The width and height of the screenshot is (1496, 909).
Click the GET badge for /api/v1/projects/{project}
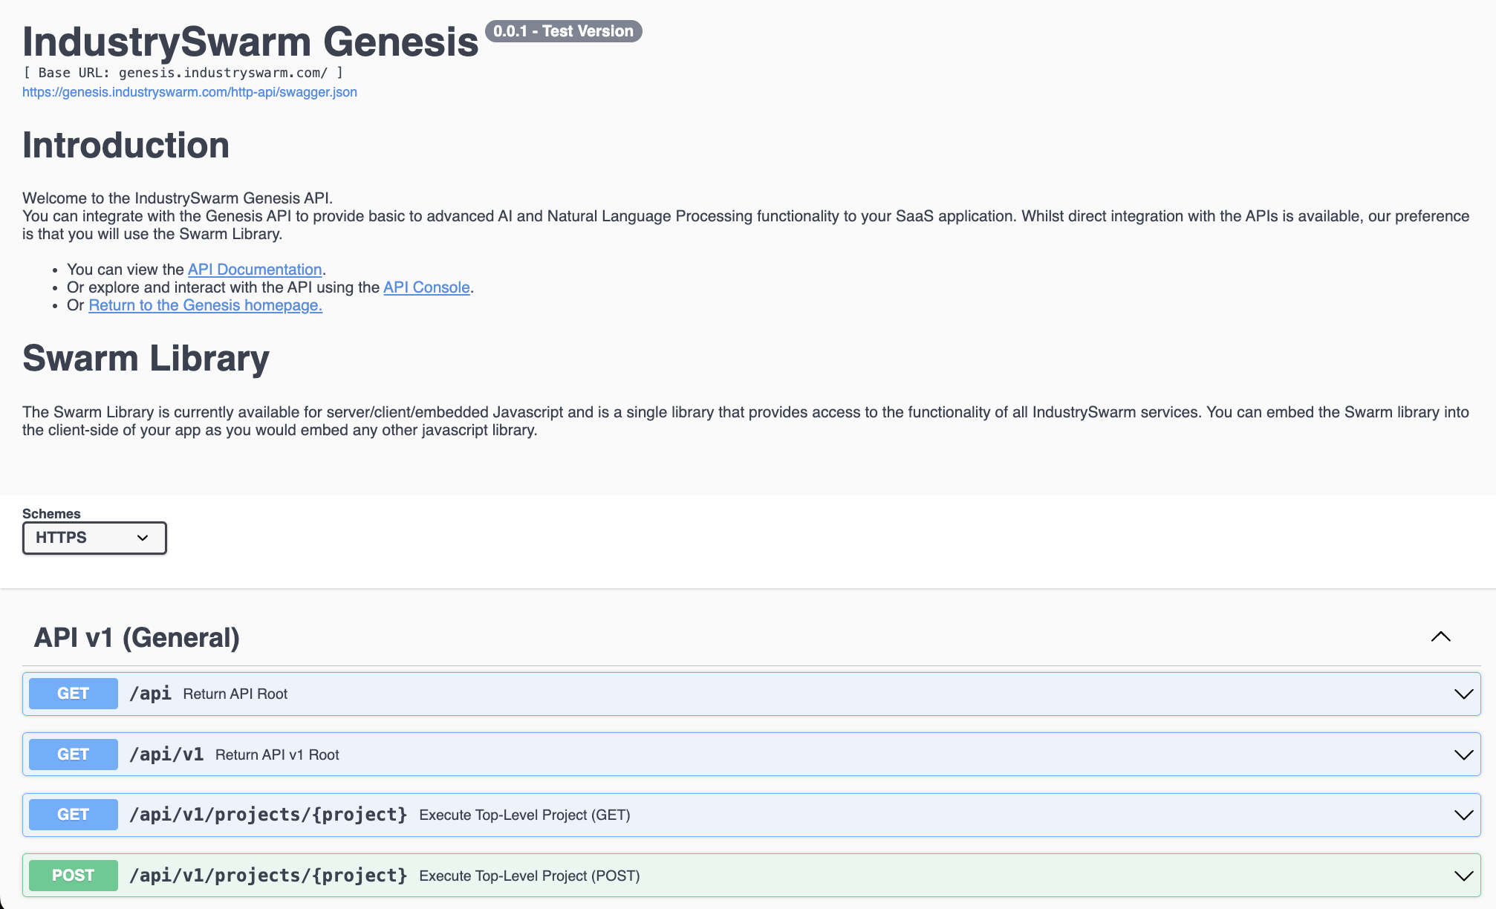73,815
